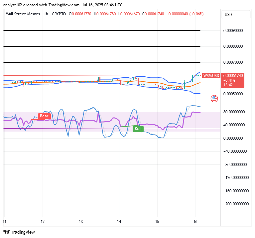Click the 13:42 countdown timer
255x238 pixels.
tap(228, 85)
